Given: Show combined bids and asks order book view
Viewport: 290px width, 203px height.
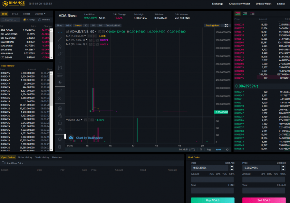Looking at the screenshot, I should coord(237,14).
